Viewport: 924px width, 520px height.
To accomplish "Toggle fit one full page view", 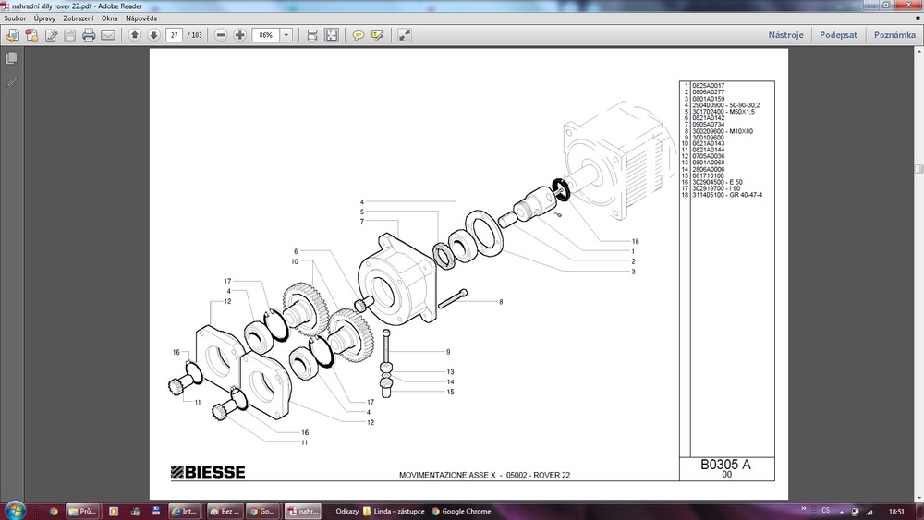I will pos(332,35).
